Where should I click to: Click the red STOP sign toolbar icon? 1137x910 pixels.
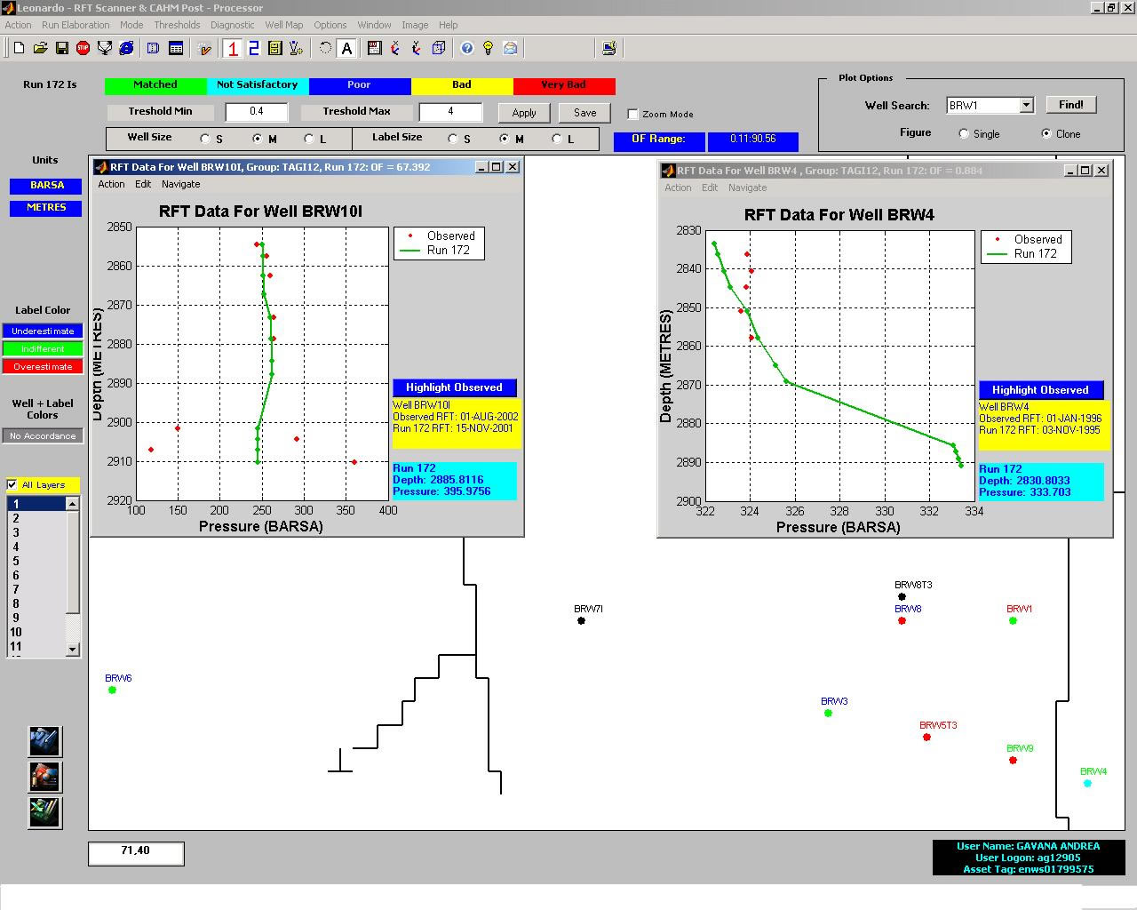[x=83, y=48]
